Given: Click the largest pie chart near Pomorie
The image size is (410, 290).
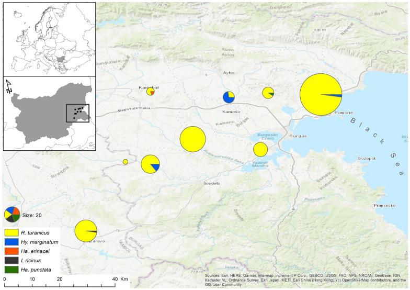Looking at the screenshot, I should pos(321,95).
